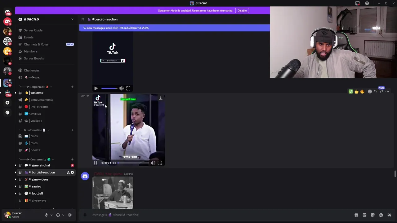This screenshot has height=223, width=397.
Task: Toggle microphone mute
Action: click(x=46, y=215)
